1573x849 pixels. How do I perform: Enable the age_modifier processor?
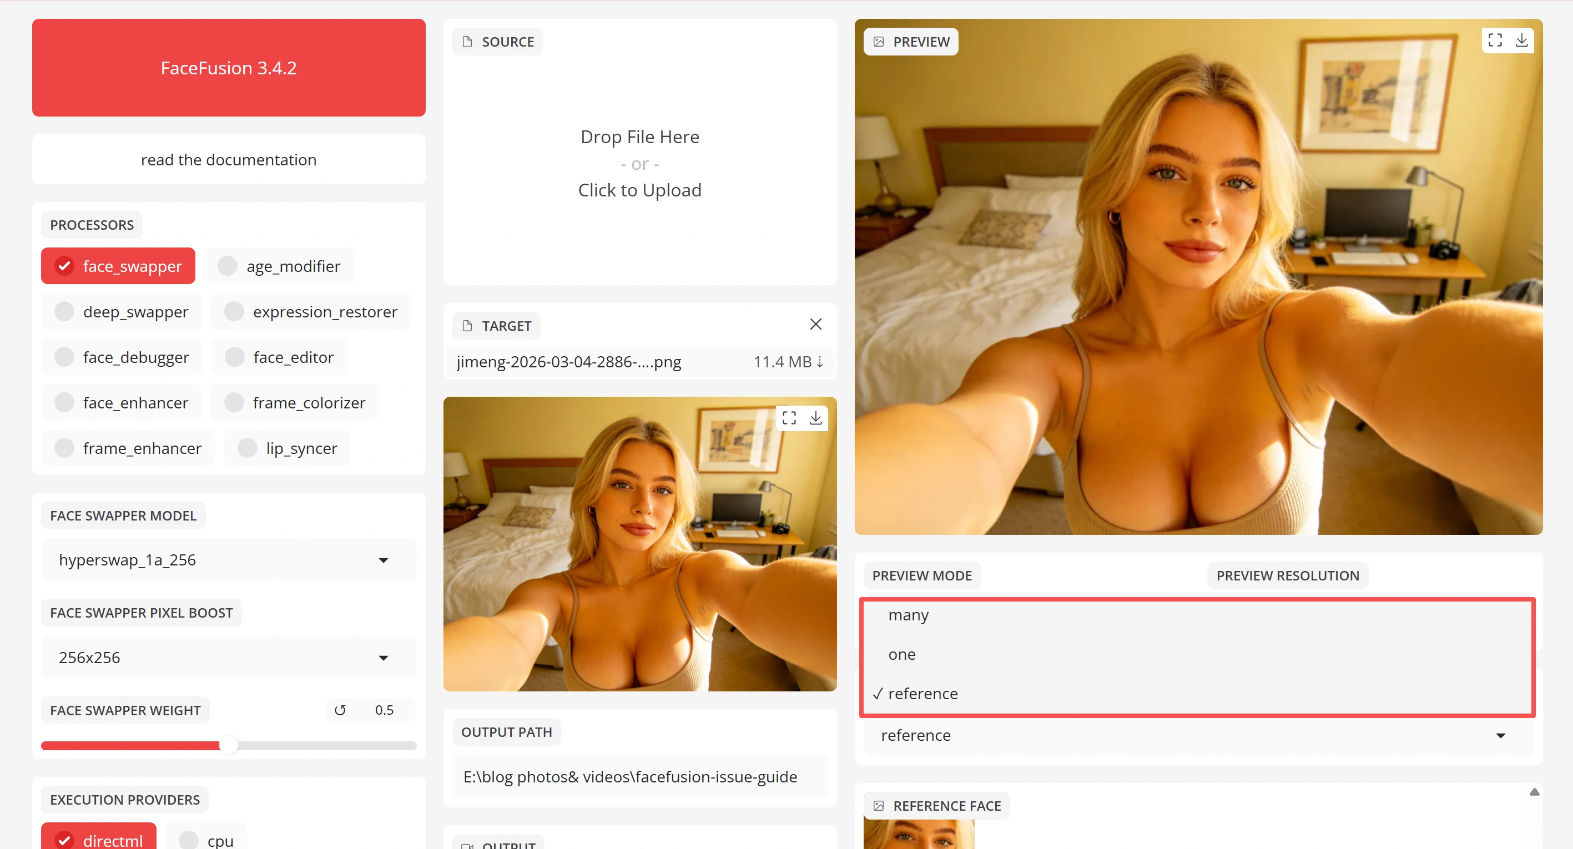click(279, 266)
